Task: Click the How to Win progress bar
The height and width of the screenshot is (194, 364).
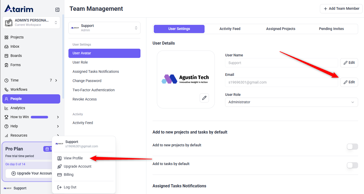Action: (x=39, y=117)
